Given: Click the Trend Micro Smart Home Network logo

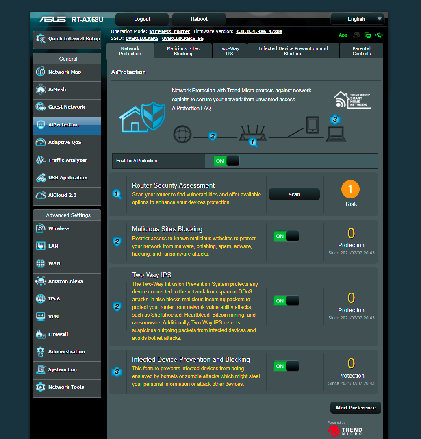Looking at the screenshot, I should coord(352,100).
